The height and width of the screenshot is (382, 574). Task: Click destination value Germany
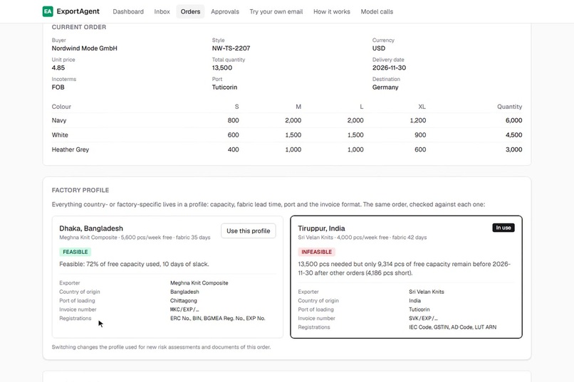pyautogui.click(x=385, y=87)
